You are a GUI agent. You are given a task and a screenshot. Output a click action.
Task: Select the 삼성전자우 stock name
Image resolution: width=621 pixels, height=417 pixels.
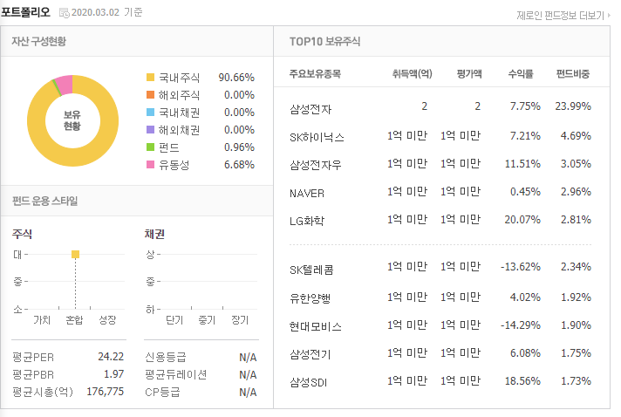tap(315, 165)
